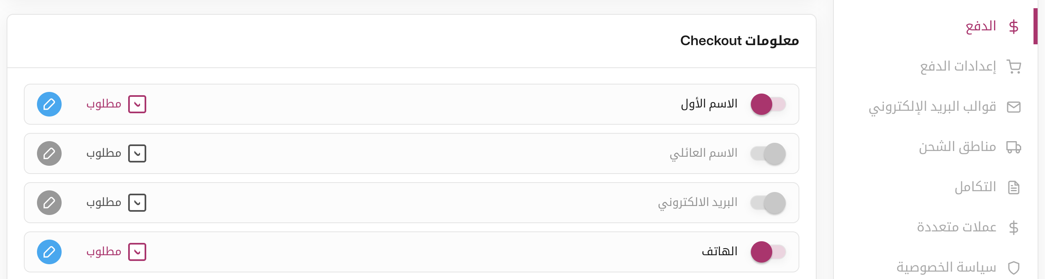Viewport: 1045px width, 279px height.
Task: Click the edit pencil for البريد الالكتروني
Action: pos(49,203)
